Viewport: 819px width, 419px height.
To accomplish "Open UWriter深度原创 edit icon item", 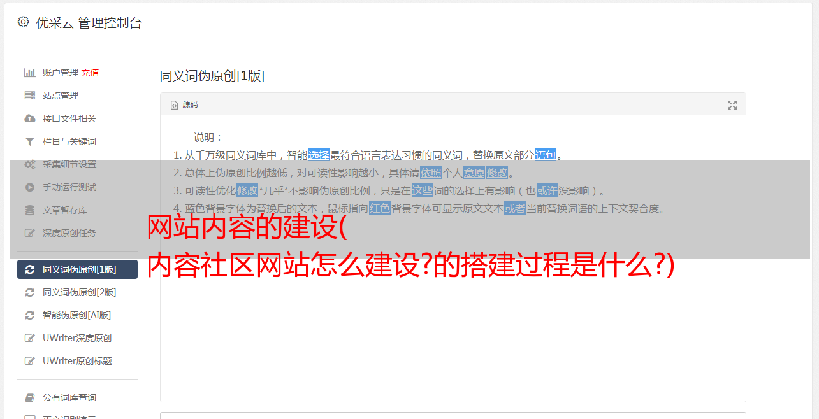I will pos(77,338).
